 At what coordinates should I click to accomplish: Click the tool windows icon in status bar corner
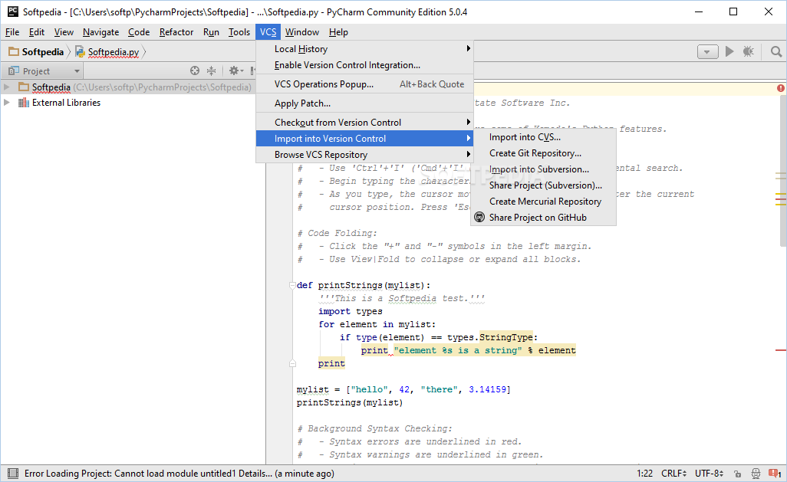click(x=13, y=474)
